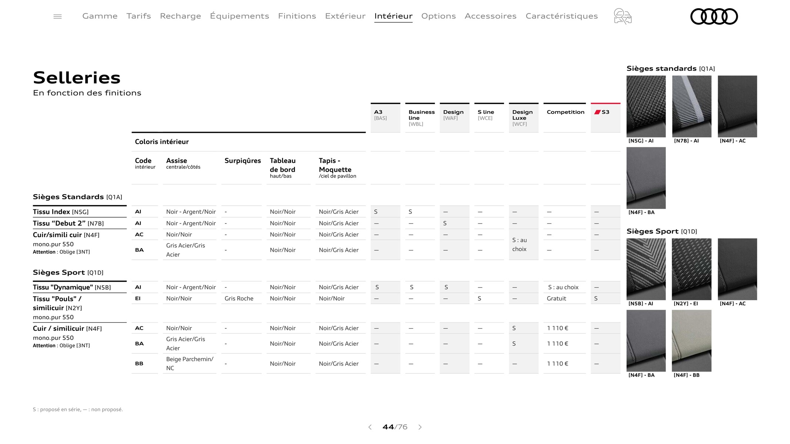Image resolution: width=790 pixels, height=444 pixels.
Task: Click the Tissu "Dynamique" [N5B] row label
Action: [x=72, y=287]
